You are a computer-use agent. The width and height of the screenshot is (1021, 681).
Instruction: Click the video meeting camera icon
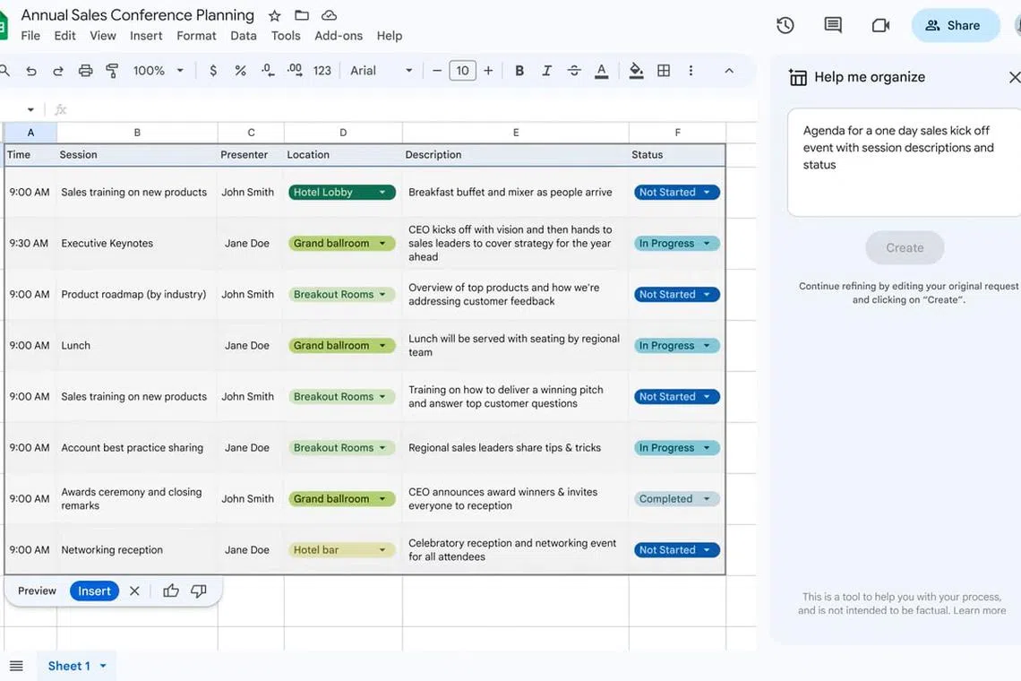pos(880,25)
